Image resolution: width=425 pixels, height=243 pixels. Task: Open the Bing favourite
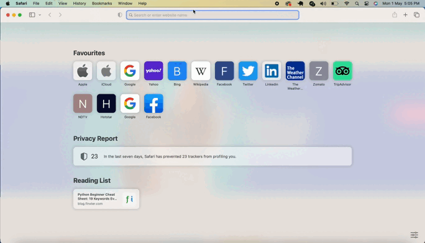pos(177,71)
